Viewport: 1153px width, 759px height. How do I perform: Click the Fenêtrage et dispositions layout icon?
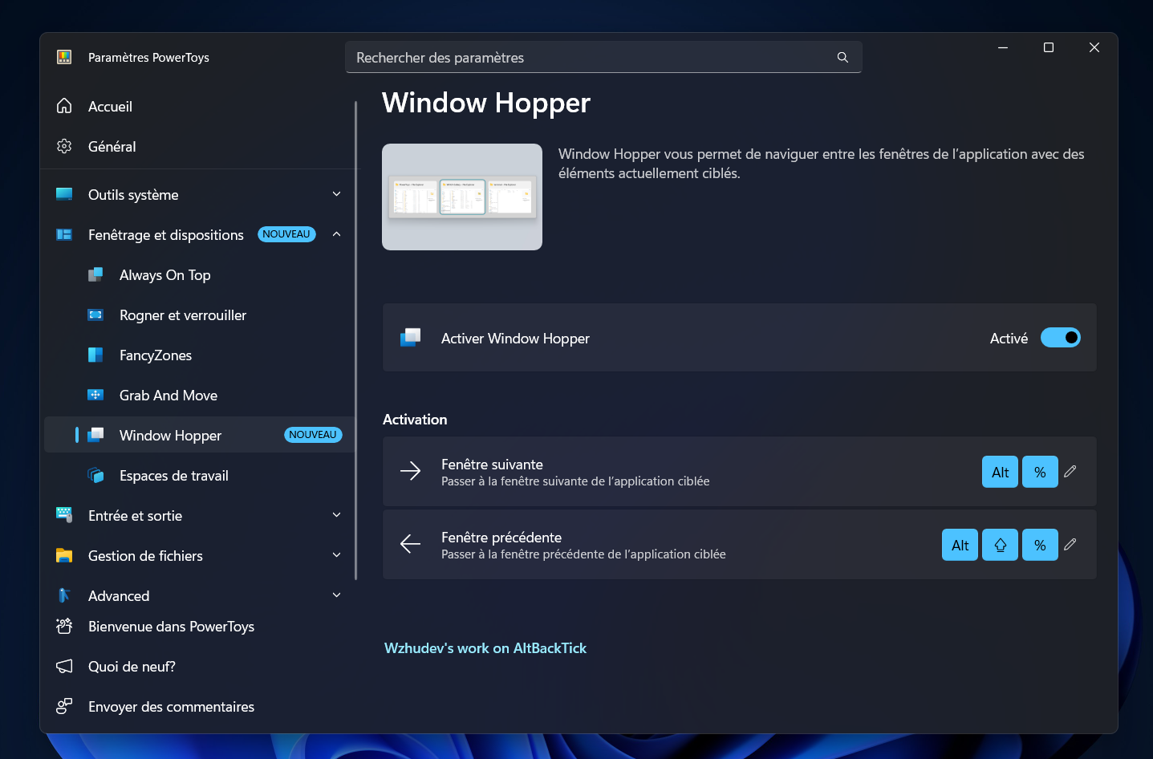[64, 234]
